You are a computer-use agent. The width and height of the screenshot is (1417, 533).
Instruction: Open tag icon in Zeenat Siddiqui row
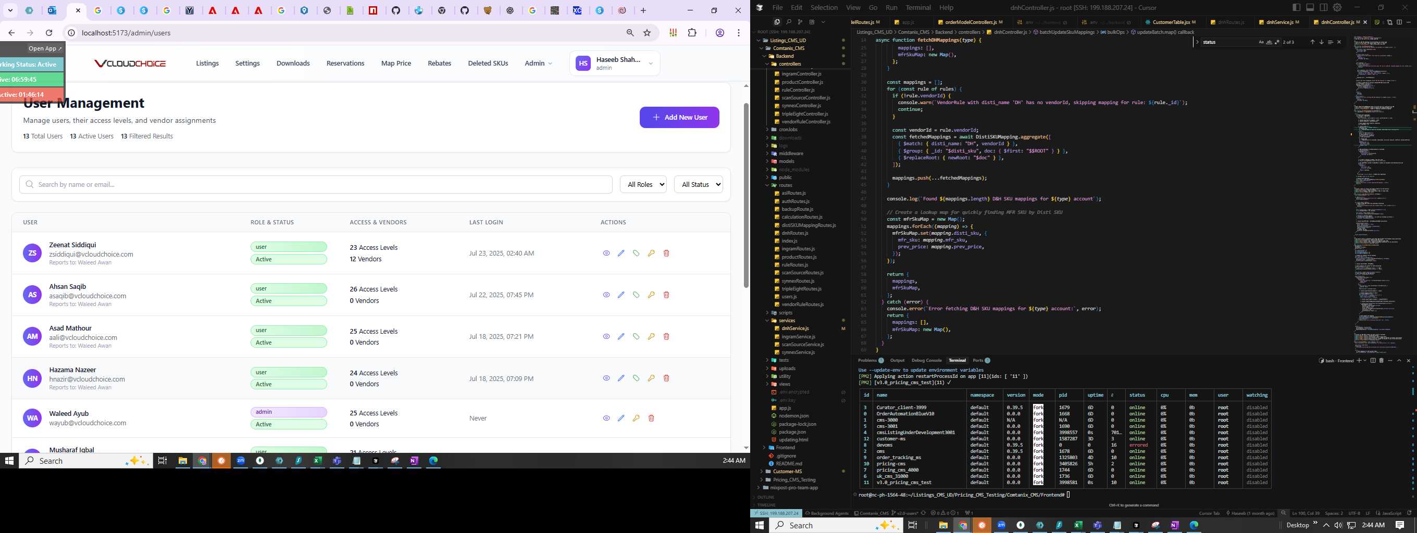pyautogui.click(x=636, y=253)
